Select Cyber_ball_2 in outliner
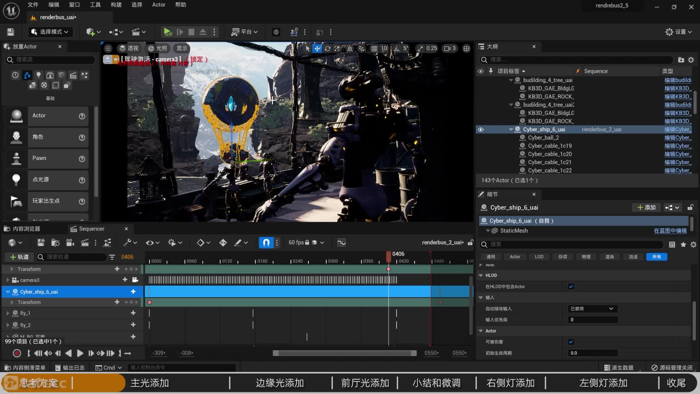This screenshot has height=394, width=700. [x=543, y=138]
